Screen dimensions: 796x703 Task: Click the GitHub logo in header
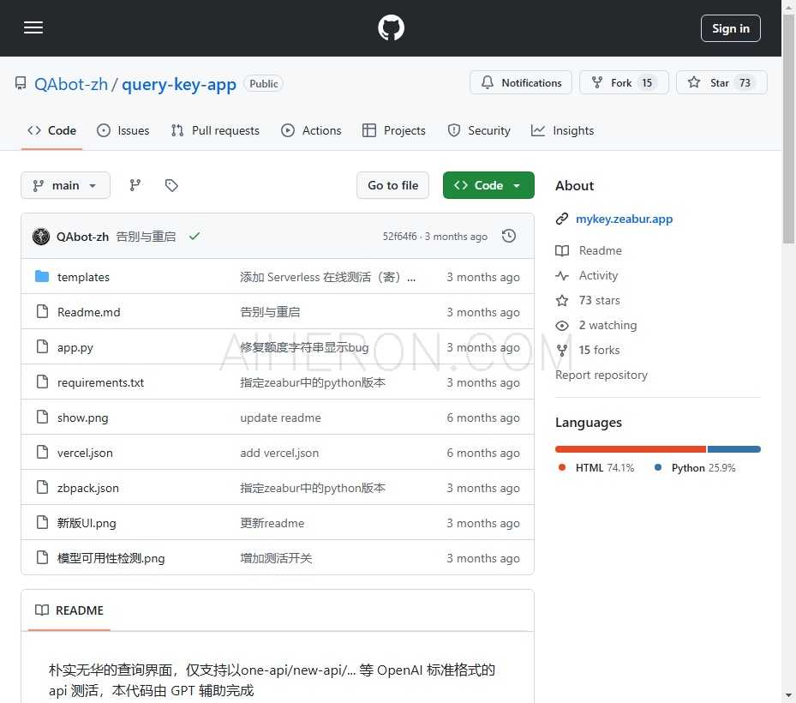(391, 28)
